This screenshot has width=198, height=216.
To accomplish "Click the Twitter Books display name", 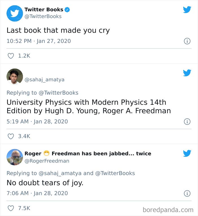I will pos(44,10).
